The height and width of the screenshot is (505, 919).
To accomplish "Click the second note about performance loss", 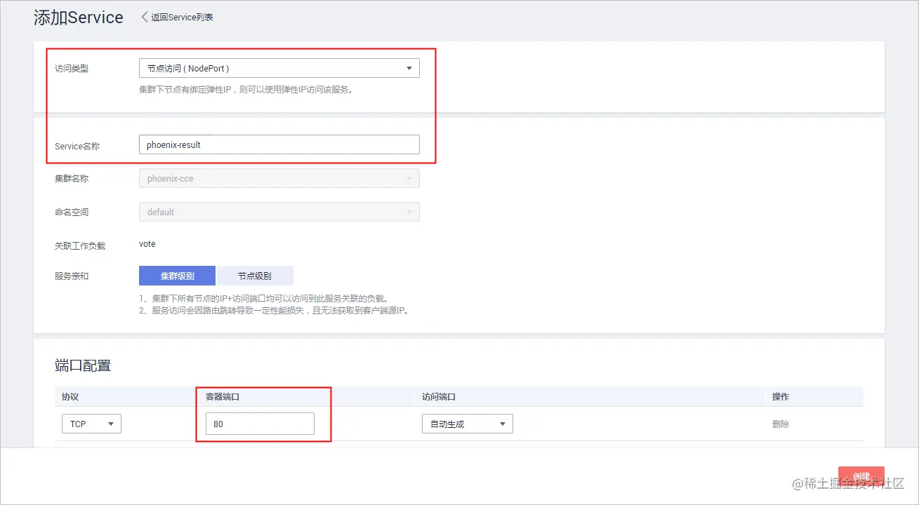I will point(274,310).
